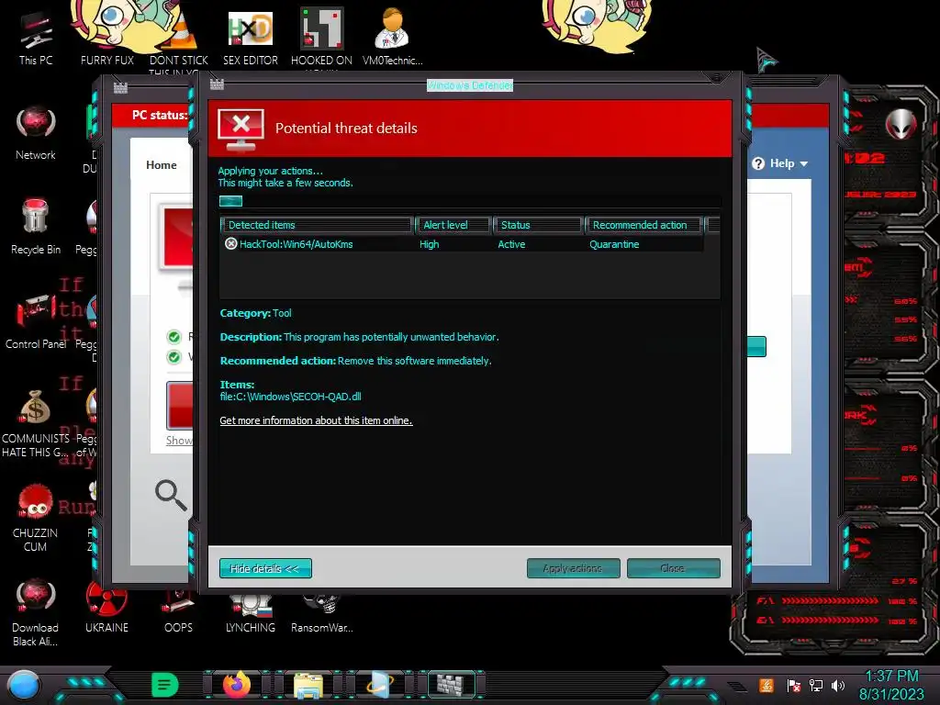This screenshot has width=940, height=705.
Task: Open the Control Panel icon
Action: coord(36,320)
